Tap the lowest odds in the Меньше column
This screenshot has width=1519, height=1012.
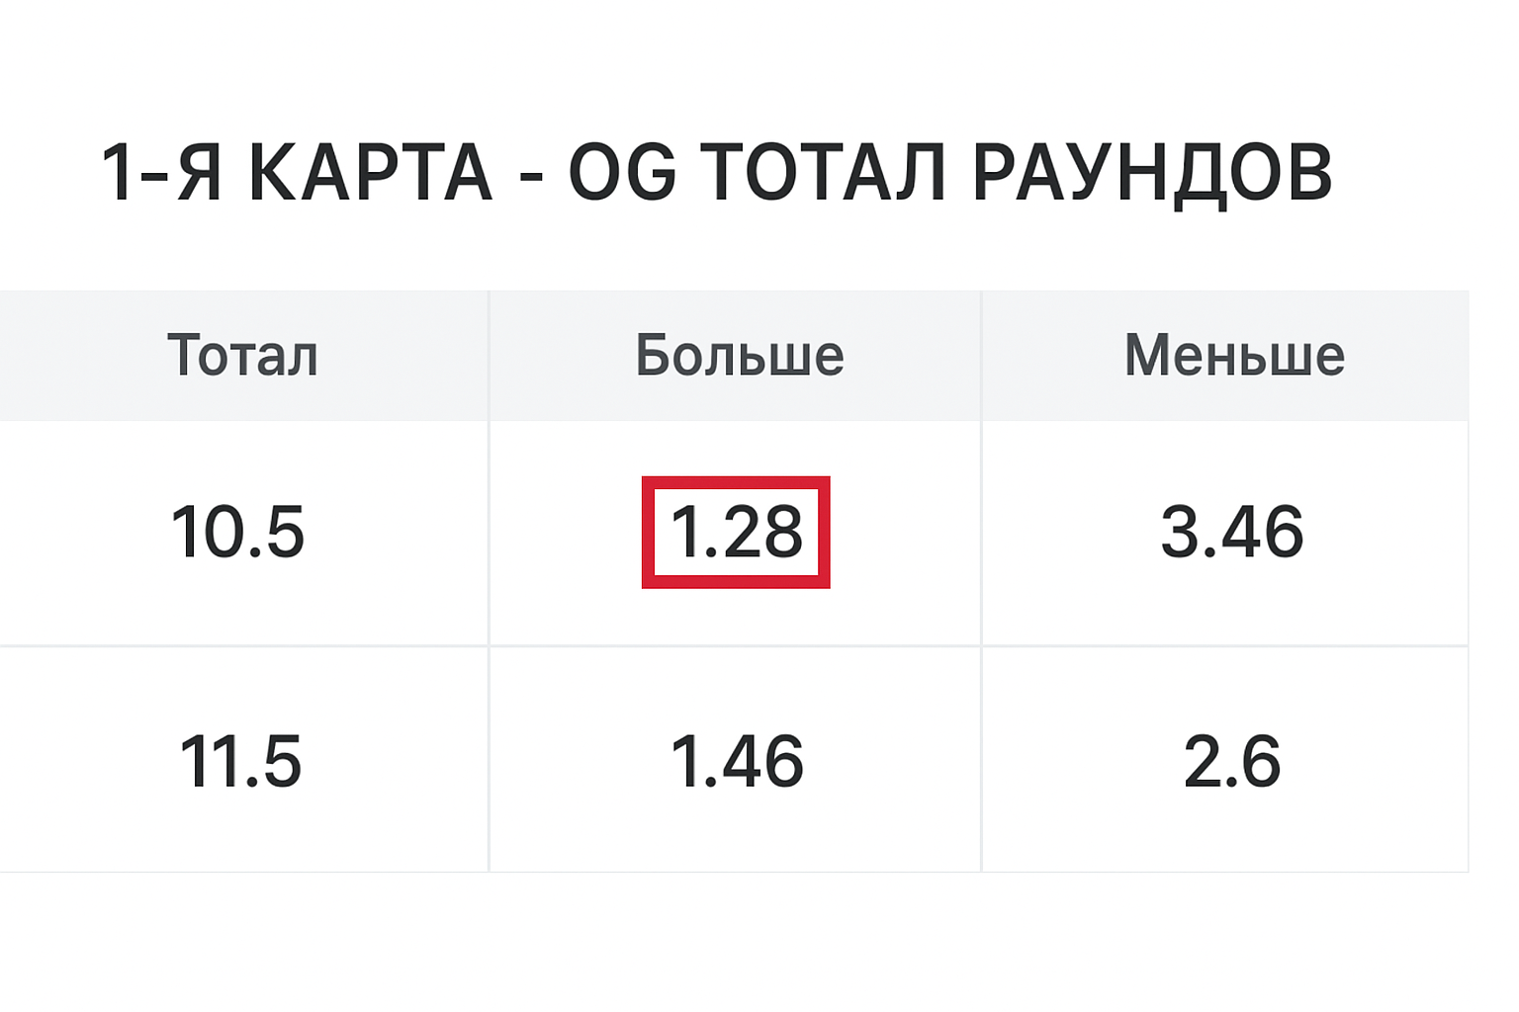[x=1231, y=761]
